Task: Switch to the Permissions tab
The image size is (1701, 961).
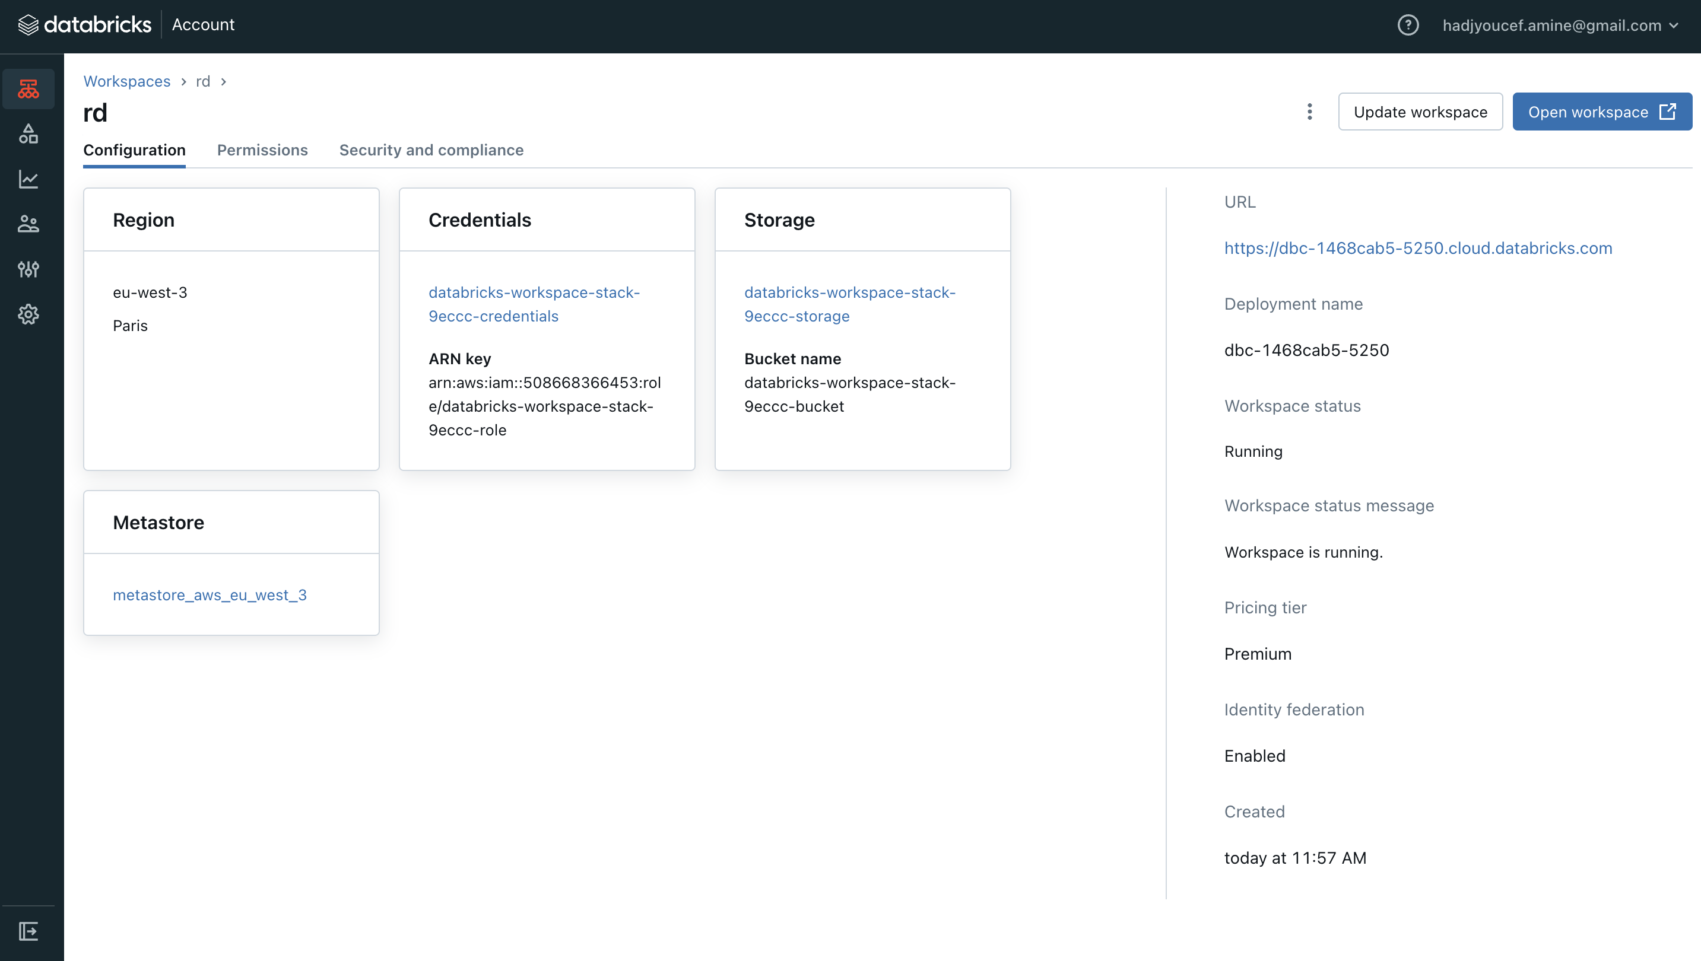Action: point(262,150)
